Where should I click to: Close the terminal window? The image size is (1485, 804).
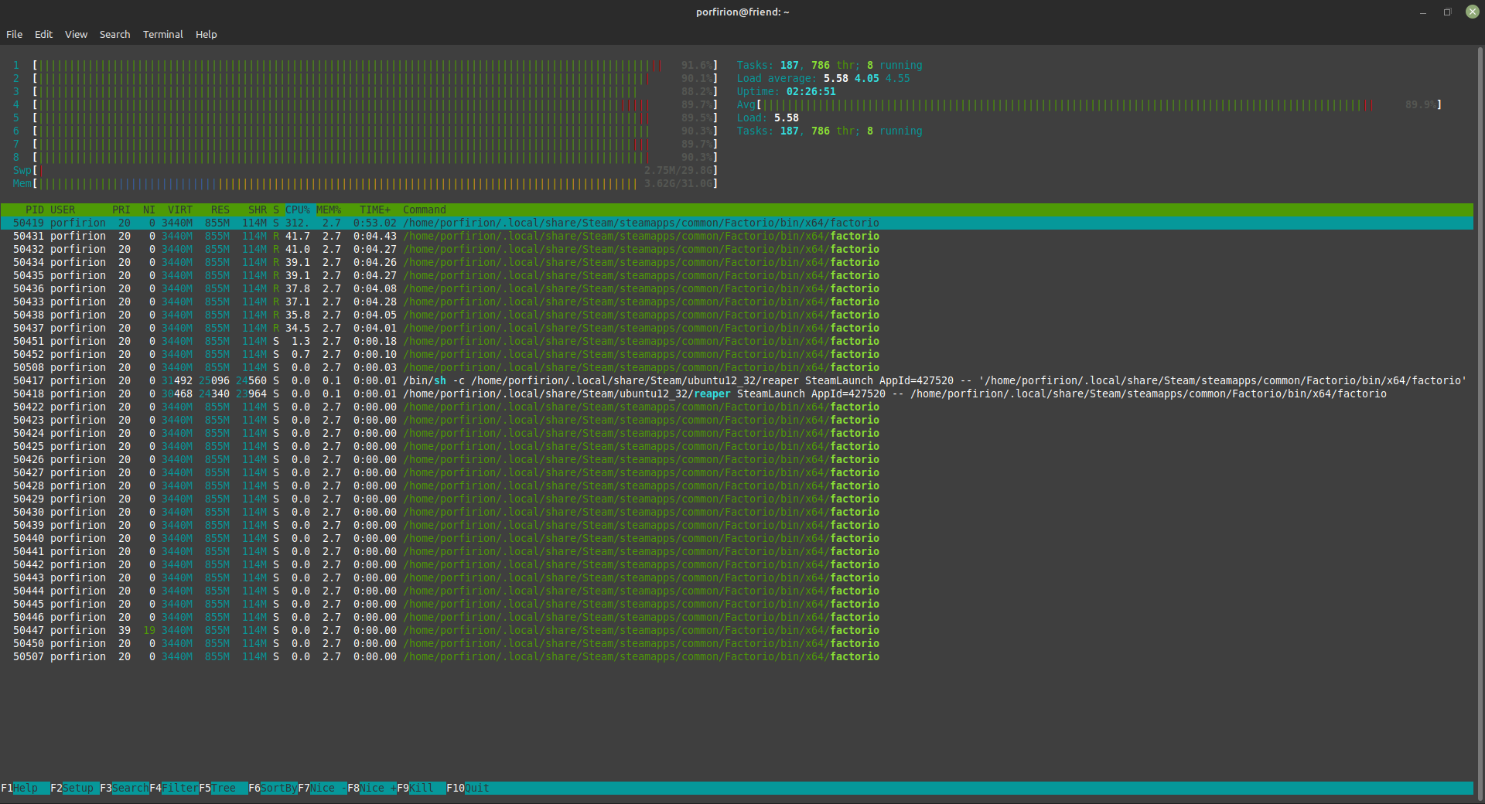pos(1472,12)
